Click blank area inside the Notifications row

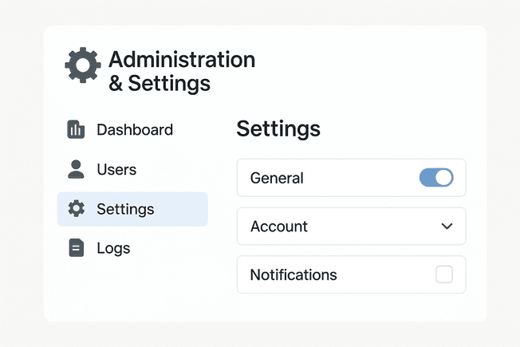pos(383,275)
